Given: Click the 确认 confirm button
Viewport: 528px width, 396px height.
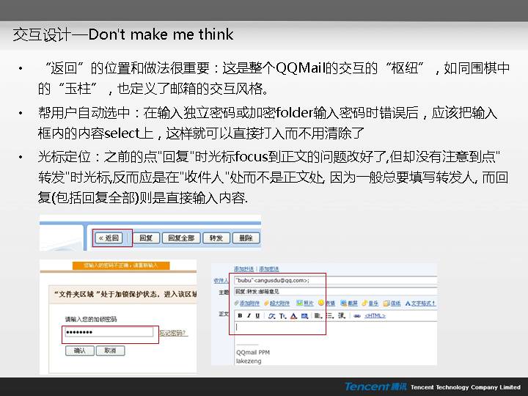Looking at the screenshot, I should click(79, 351).
